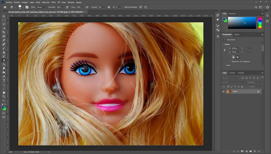
Task: Open the Modo Pincel dropdown
Action: [x=41, y=7]
